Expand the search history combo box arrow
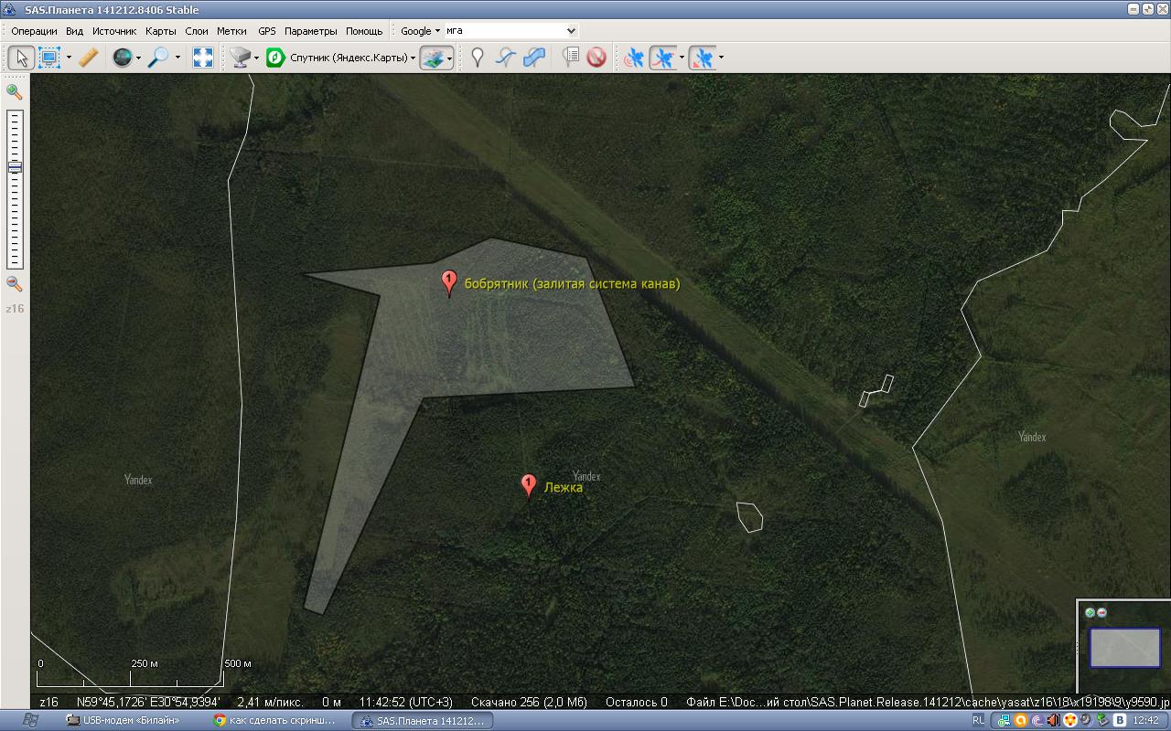The width and height of the screenshot is (1171, 731). 572,31
